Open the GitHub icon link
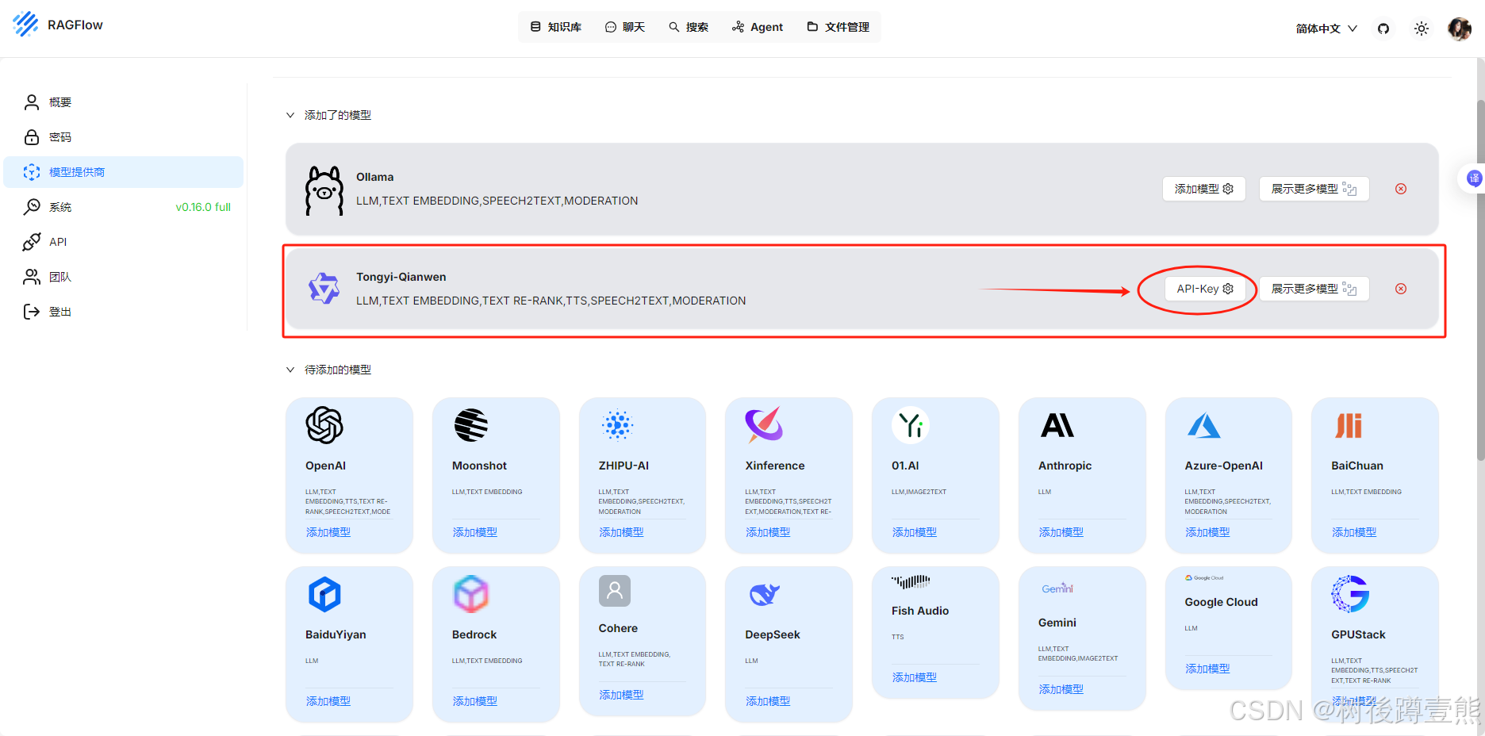The height and width of the screenshot is (736, 1485). tap(1383, 29)
